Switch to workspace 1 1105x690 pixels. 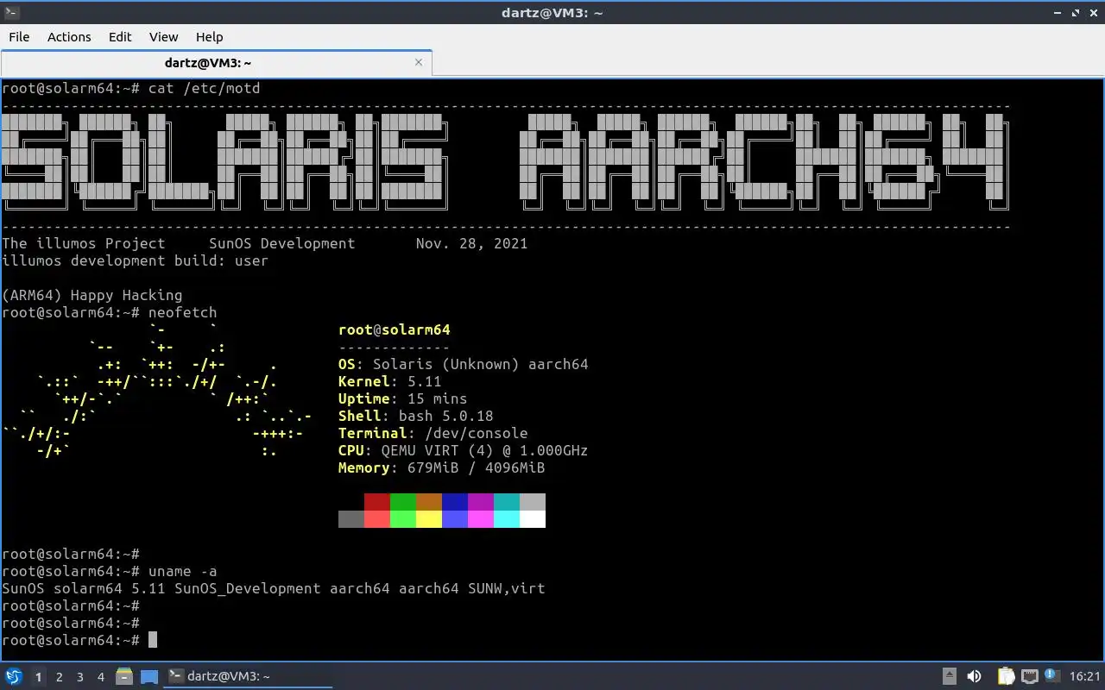coord(38,677)
